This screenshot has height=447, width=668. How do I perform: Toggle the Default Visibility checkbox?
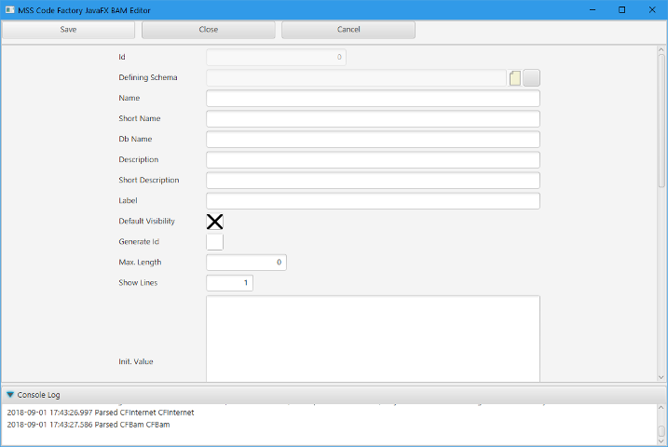pyautogui.click(x=214, y=222)
